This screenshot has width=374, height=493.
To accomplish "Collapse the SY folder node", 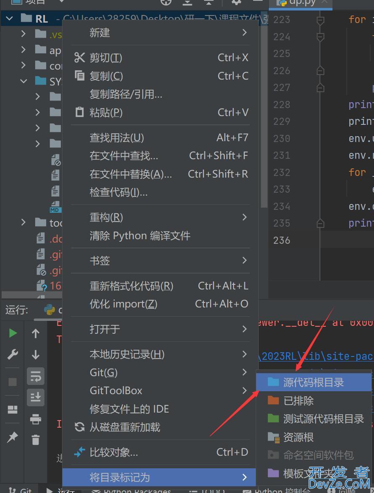I will (23, 81).
